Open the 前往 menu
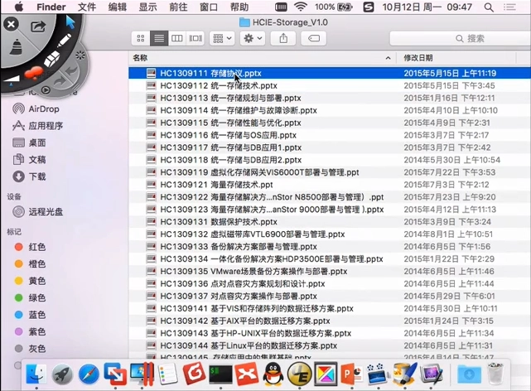 tap(178, 7)
